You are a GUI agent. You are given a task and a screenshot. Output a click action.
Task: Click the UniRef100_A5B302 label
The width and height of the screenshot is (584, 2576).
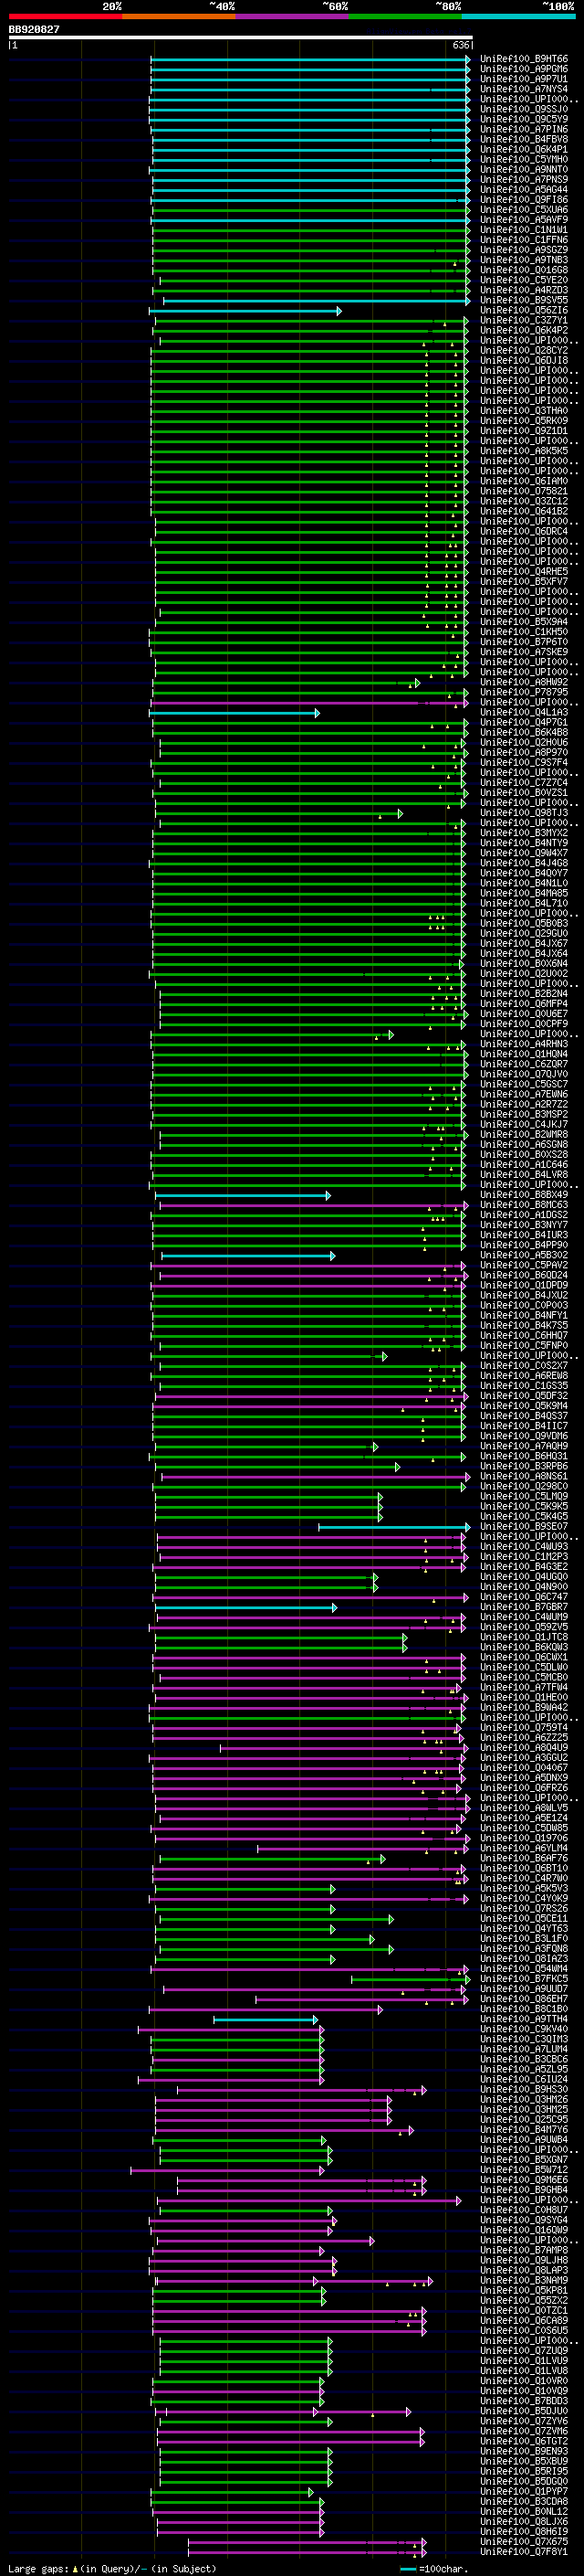[523, 1255]
